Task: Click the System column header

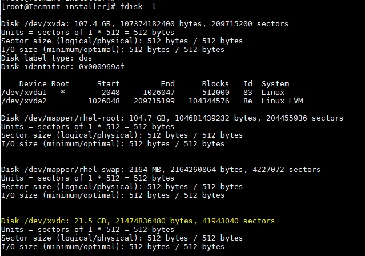Action: tap(275, 83)
